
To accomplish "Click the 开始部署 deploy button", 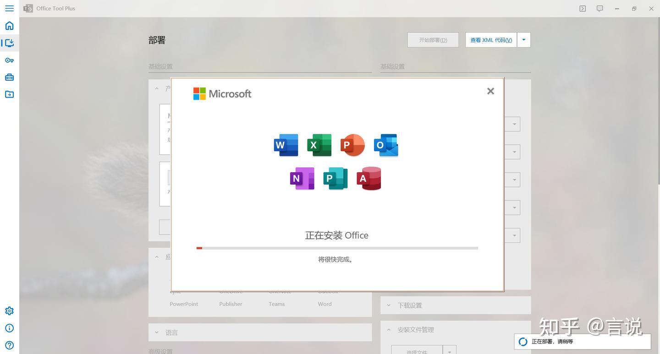I will coord(432,40).
